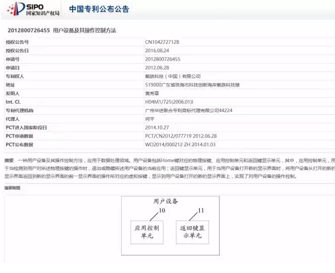This screenshot has width=335, height=273.
Task: Click the 应用控制单元 box in diagram
Action: tap(147, 232)
